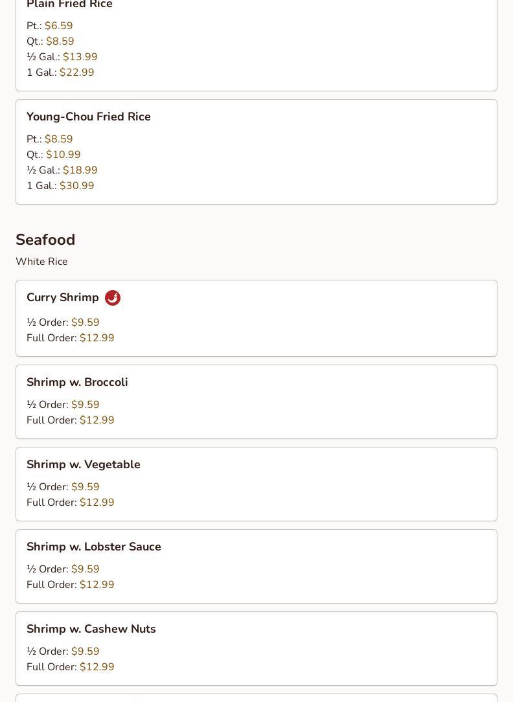Image resolution: width=513 pixels, height=702 pixels.
Task: Open the Curry Shrimp menu item
Action: coord(256,319)
